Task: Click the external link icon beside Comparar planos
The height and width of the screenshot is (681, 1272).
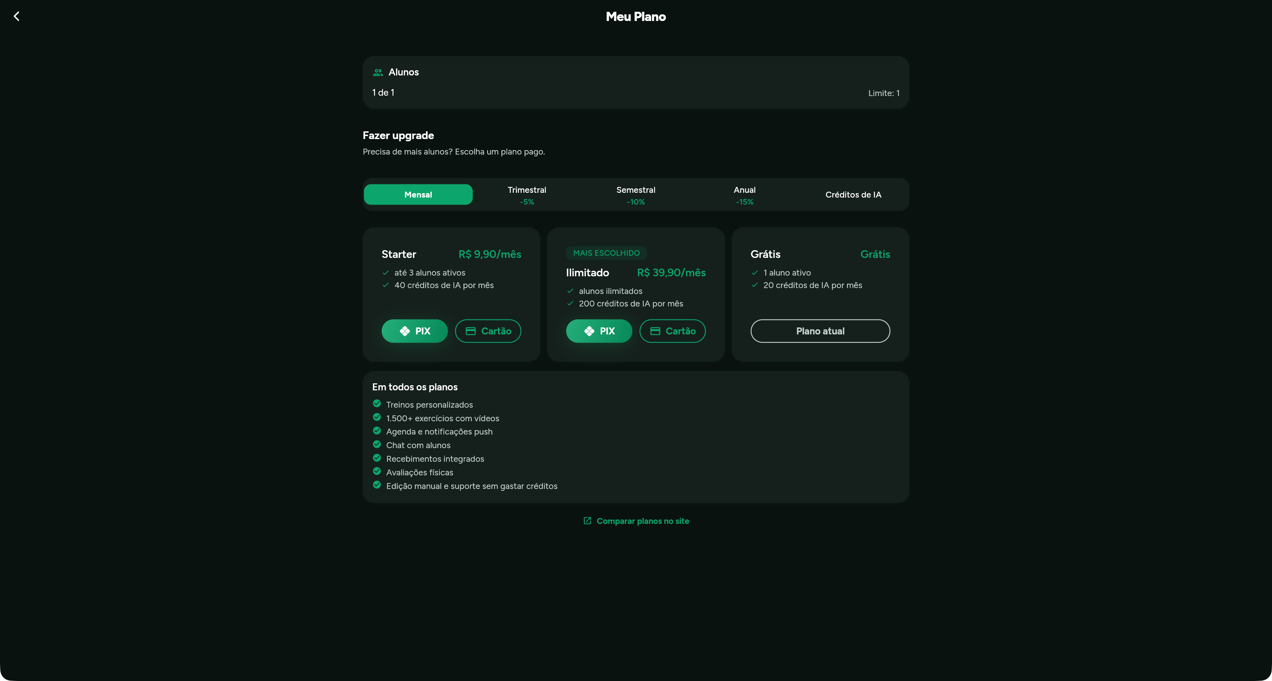Action: coord(587,521)
